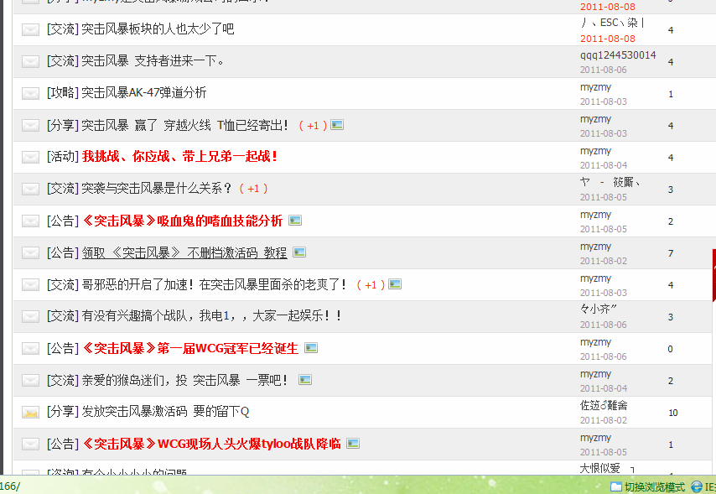The image size is (716, 494).
Task: Click the envelope icon beside WCG现场人头火爆 thread
Action: (x=30, y=444)
